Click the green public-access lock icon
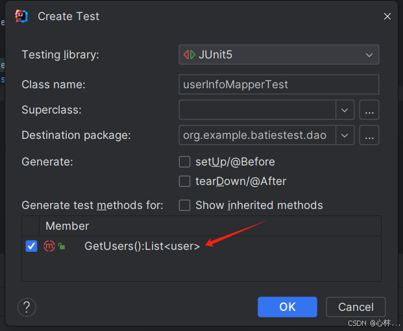Viewport: 403px width, 331px height. click(x=62, y=246)
